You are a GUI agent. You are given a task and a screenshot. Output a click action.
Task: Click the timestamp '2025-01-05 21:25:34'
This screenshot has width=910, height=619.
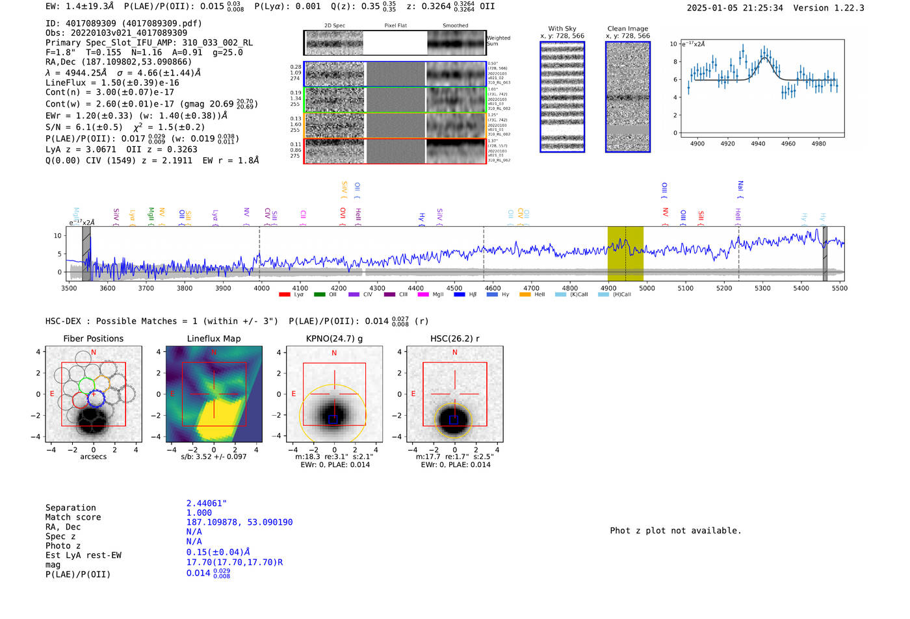[735, 8]
